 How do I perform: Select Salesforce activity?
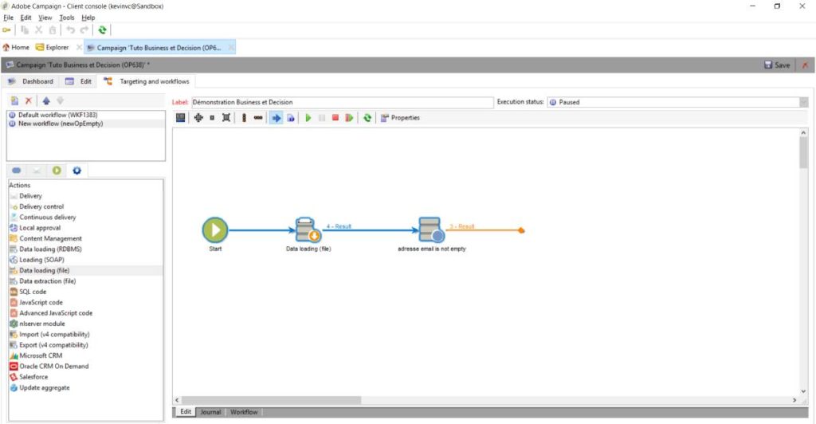pos(33,377)
